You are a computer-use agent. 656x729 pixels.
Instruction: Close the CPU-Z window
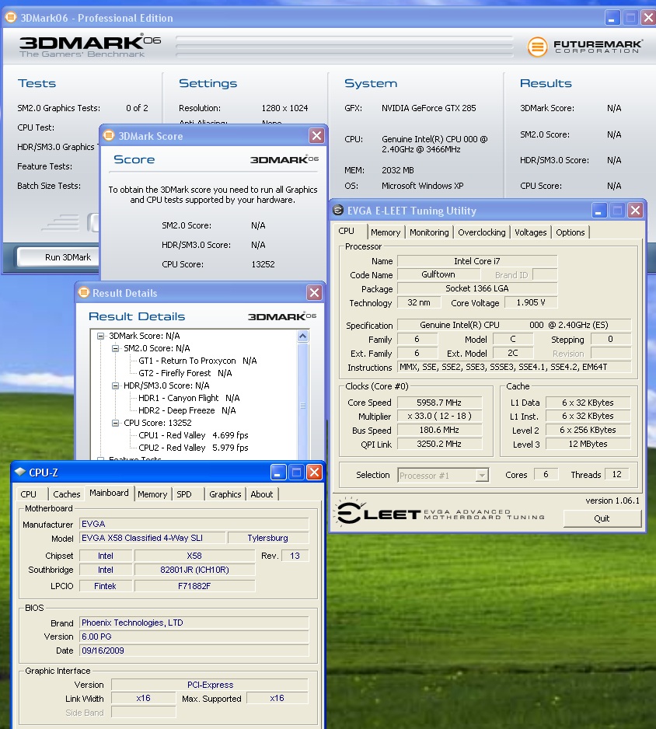click(315, 473)
